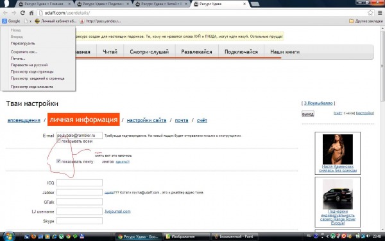
Task: Open the Подключайся navigation tab
Action: coord(241,52)
